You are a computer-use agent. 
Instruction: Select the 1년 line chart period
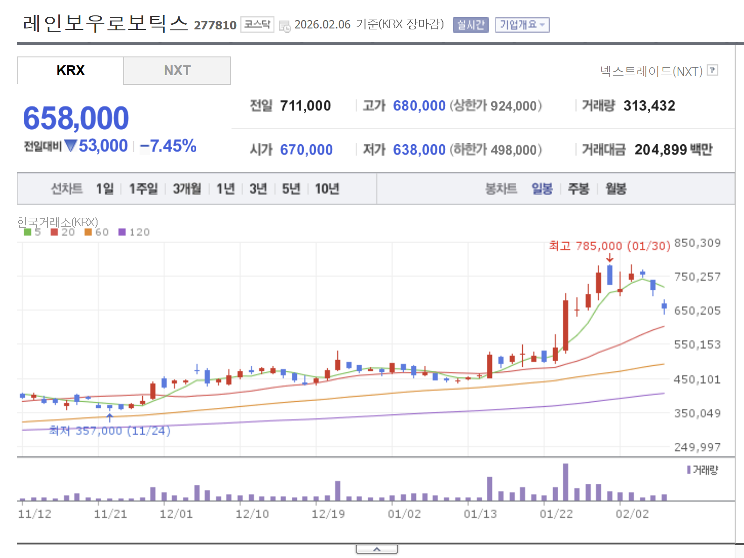225,188
